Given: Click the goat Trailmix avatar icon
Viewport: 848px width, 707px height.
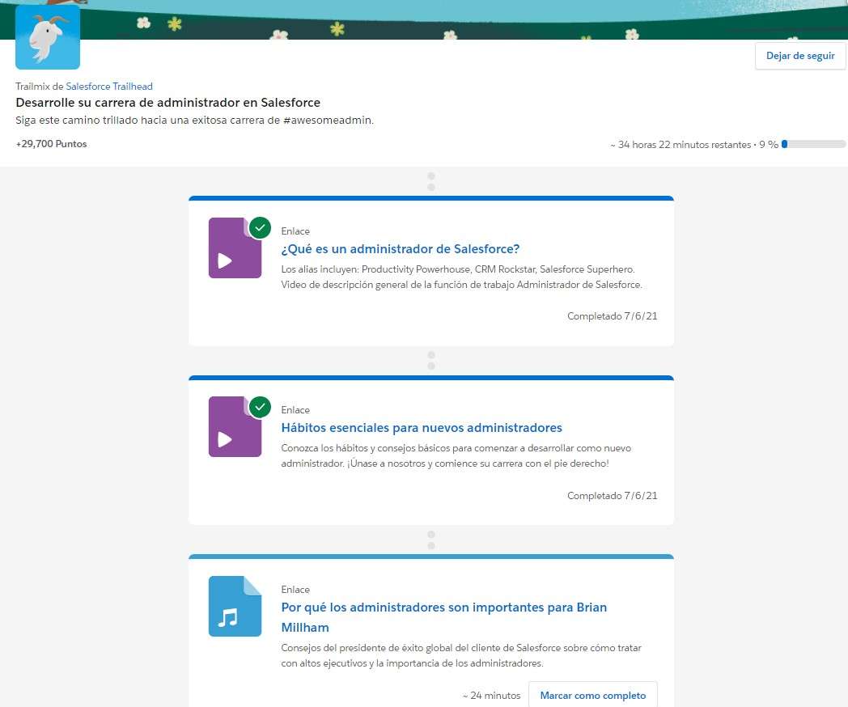Looking at the screenshot, I should click(48, 36).
